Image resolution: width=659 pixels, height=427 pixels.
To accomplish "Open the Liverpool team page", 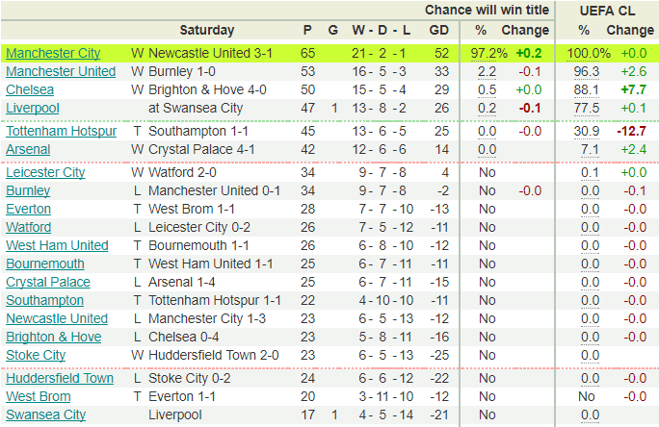I will [33, 109].
